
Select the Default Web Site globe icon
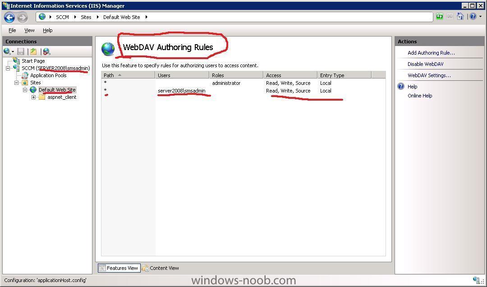[33, 90]
